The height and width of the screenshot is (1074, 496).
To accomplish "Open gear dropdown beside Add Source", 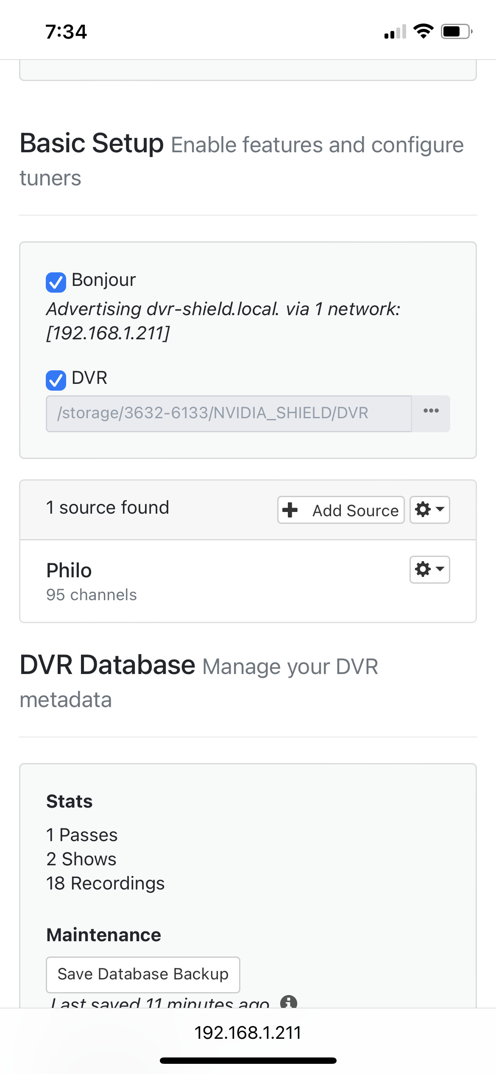I will point(429,510).
